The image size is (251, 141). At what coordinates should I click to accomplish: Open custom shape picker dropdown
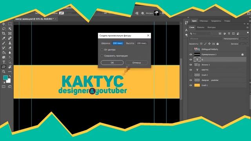click(x=160, y=13)
